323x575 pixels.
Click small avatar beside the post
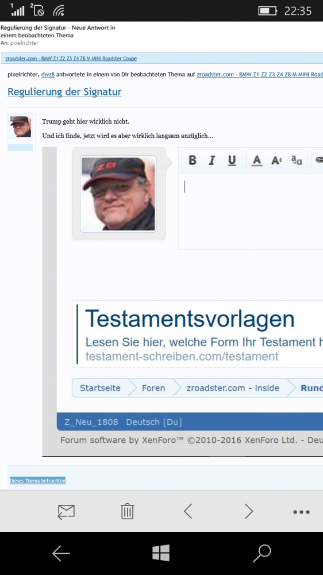pos(21,126)
